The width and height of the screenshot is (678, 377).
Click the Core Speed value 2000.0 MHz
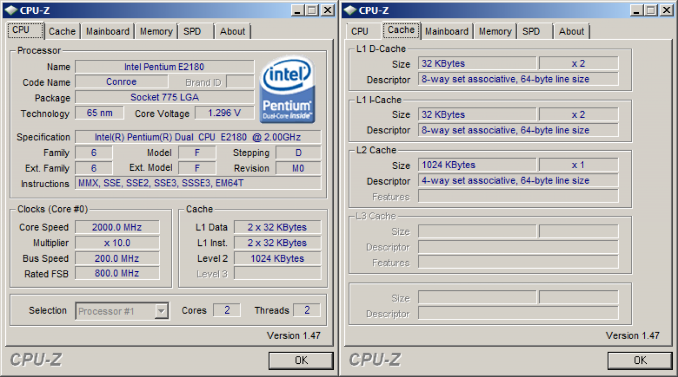(117, 227)
